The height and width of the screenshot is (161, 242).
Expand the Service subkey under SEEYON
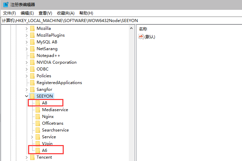coord(32,137)
